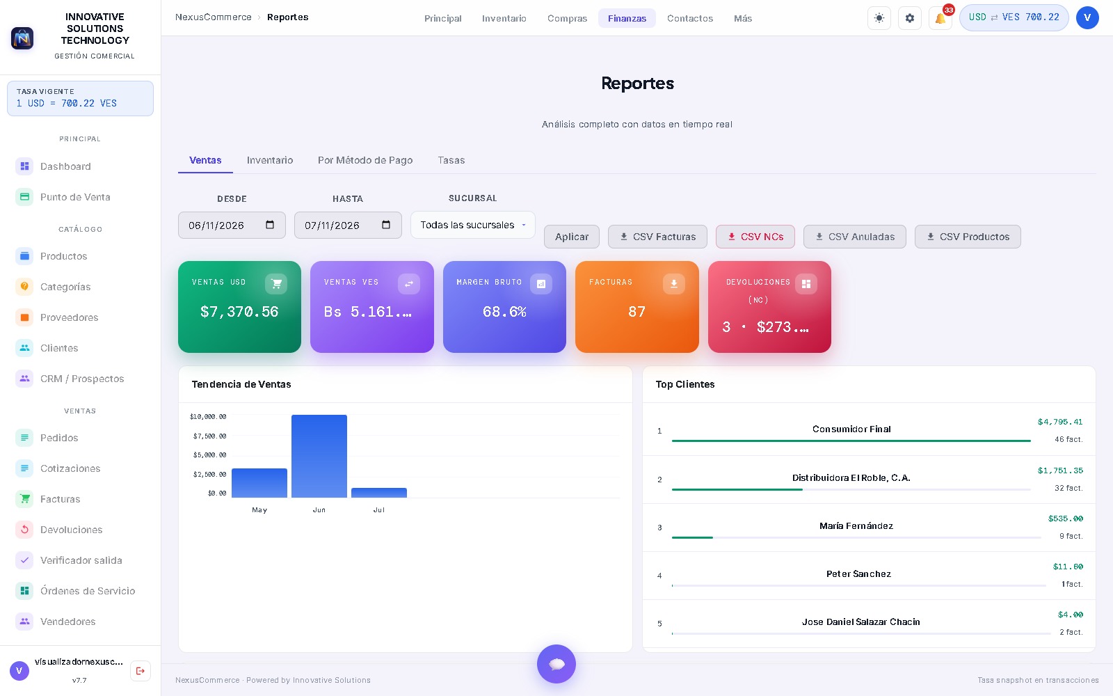This screenshot has width=1113, height=696.
Task: Click the Aplicar button
Action: click(x=572, y=237)
